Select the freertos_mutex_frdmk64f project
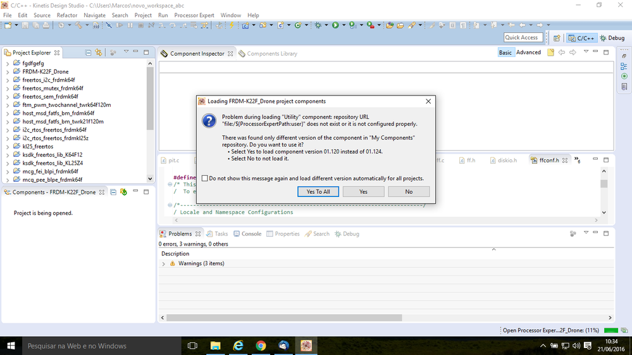This screenshot has height=355, width=632. tap(53, 88)
